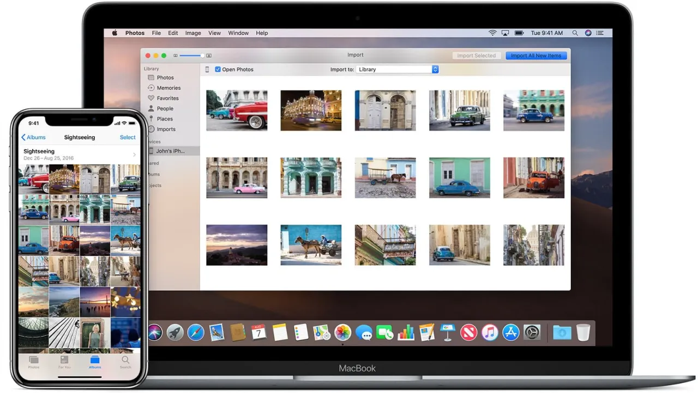Uncheck the Open Photos checkbox
The height and width of the screenshot is (393, 698).
218,69
